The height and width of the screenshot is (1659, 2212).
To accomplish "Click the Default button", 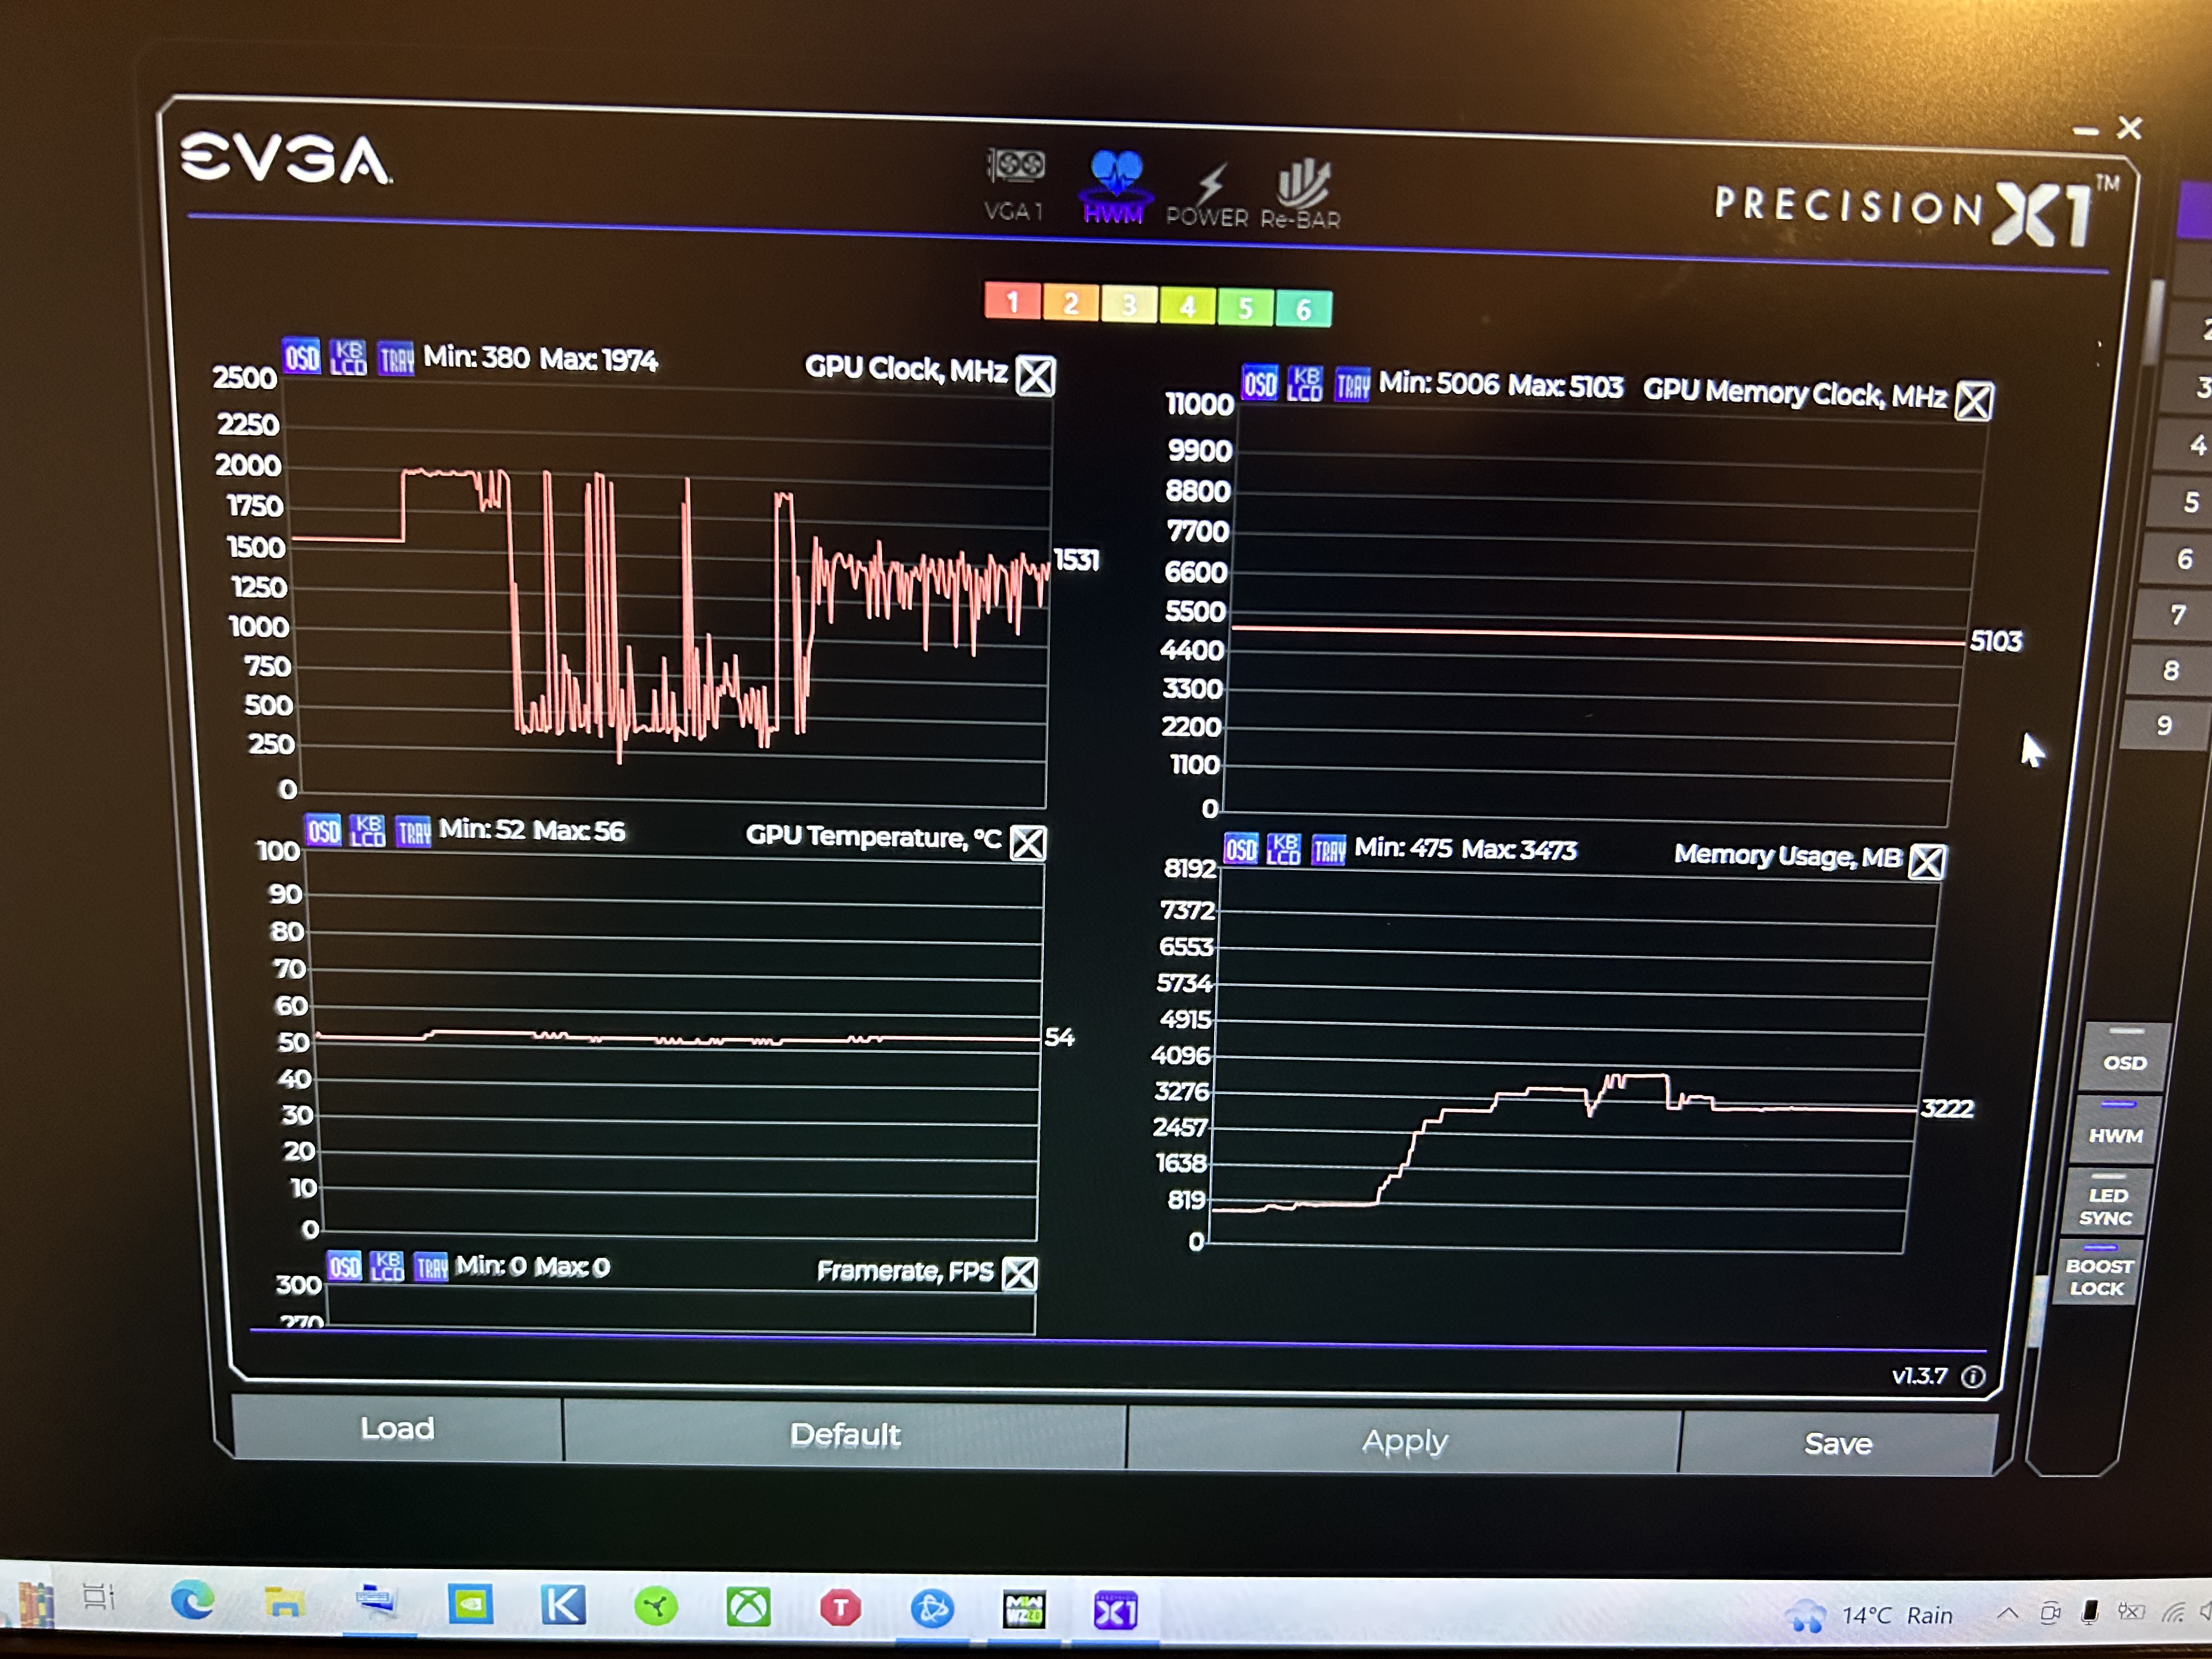I will point(845,1435).
